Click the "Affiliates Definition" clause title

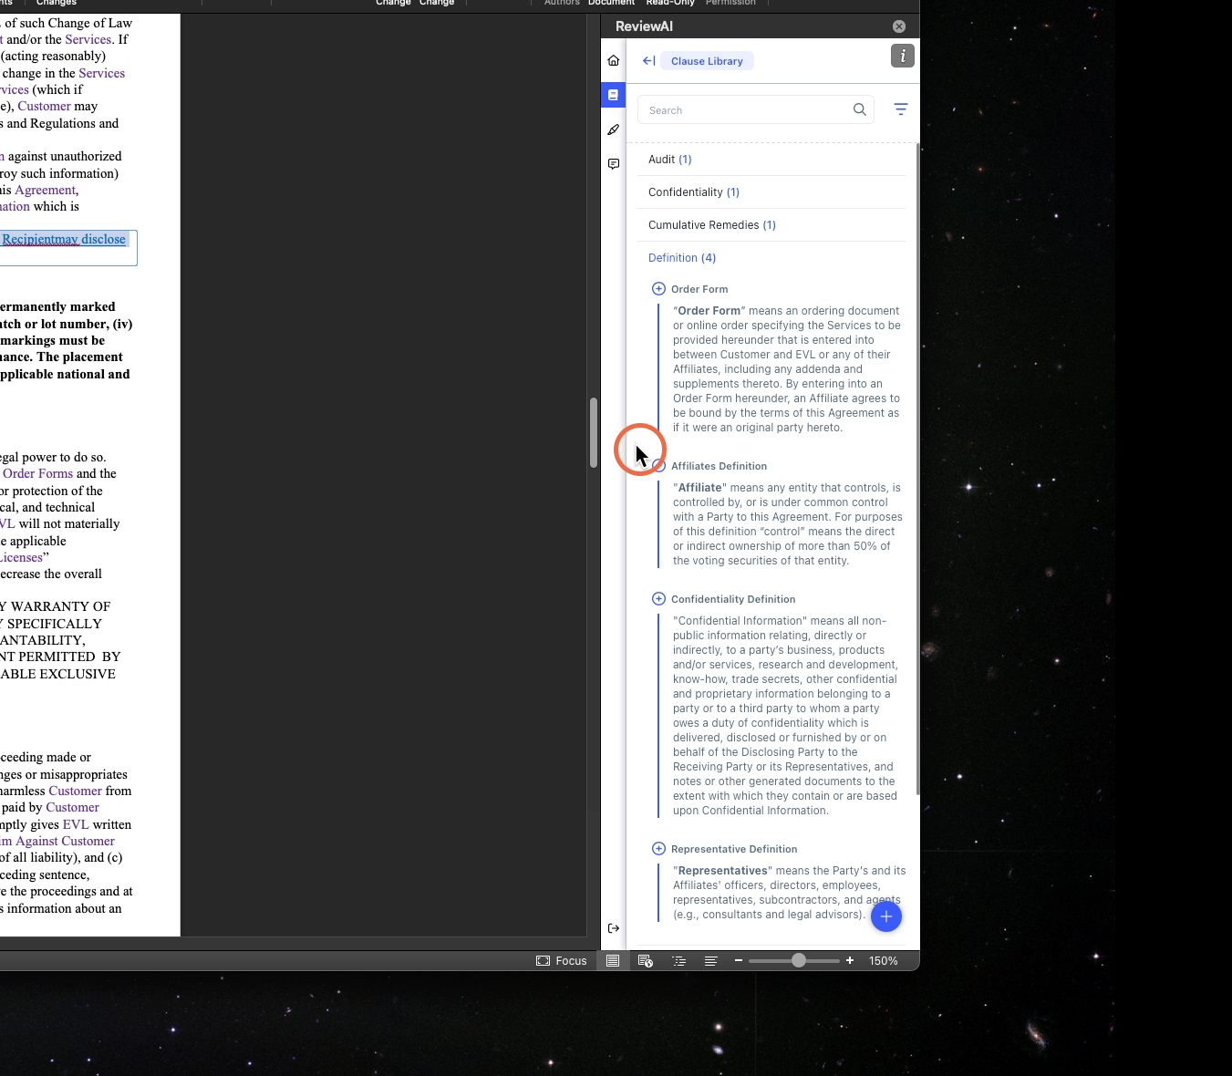point(719,466)
